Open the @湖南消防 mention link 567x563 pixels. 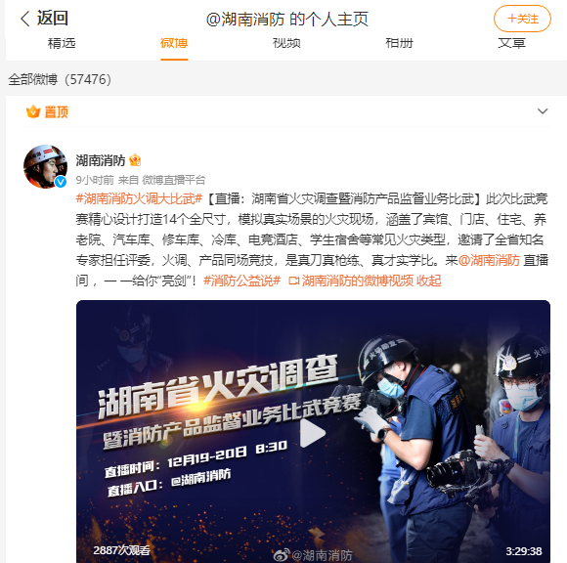(489, 260)
